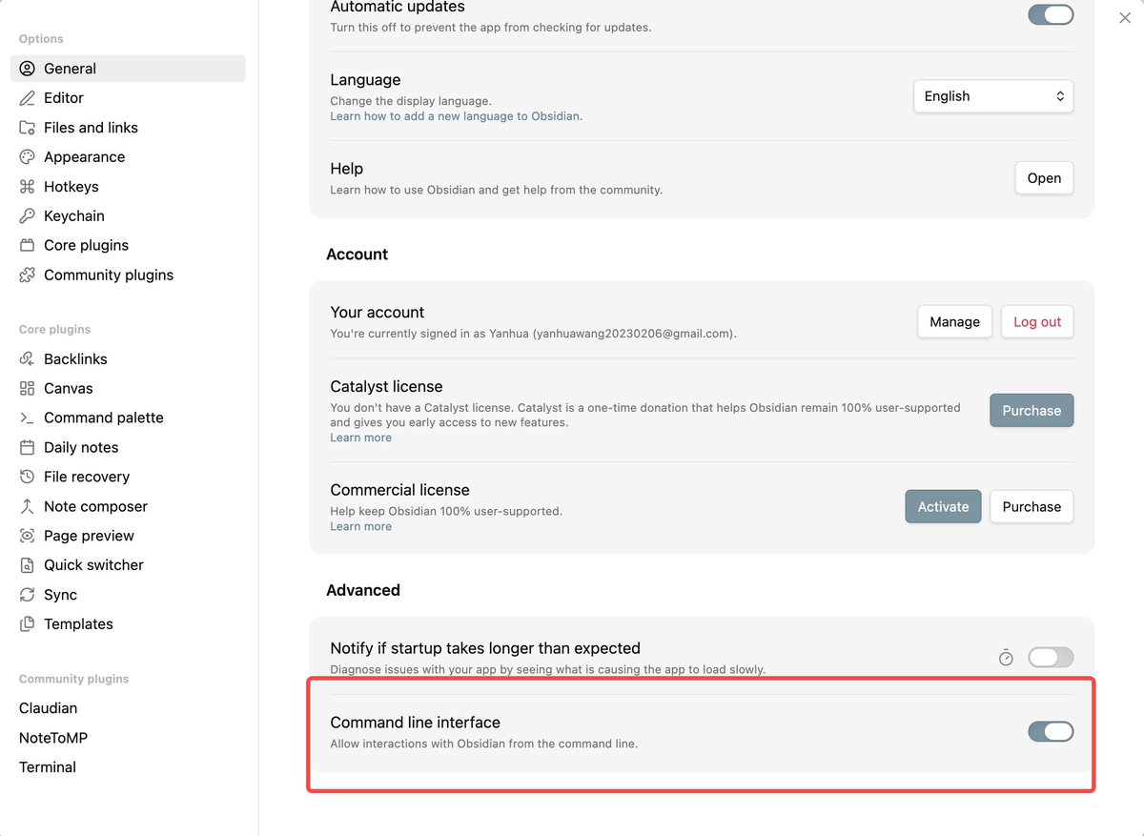Switch to Core plugins settings
Image resolution: width=1144 pixels, height=836 pixels.
pos(128,245)
